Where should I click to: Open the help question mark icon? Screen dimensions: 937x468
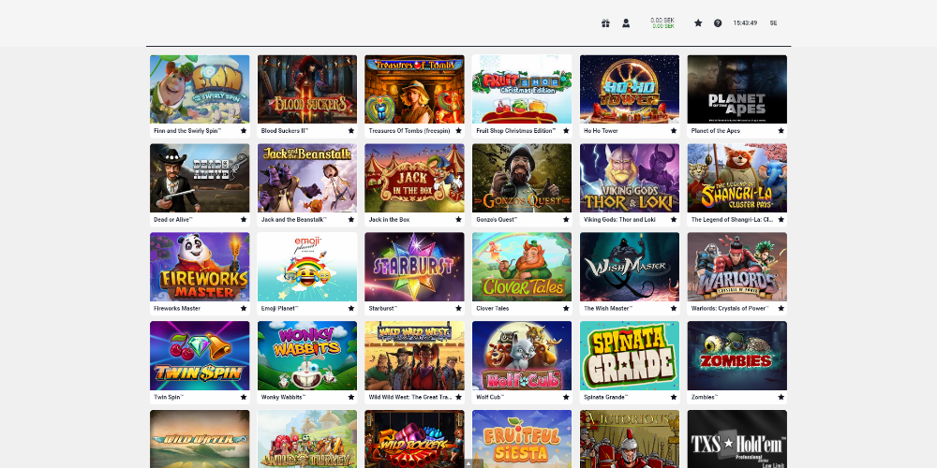click(718, 23)
